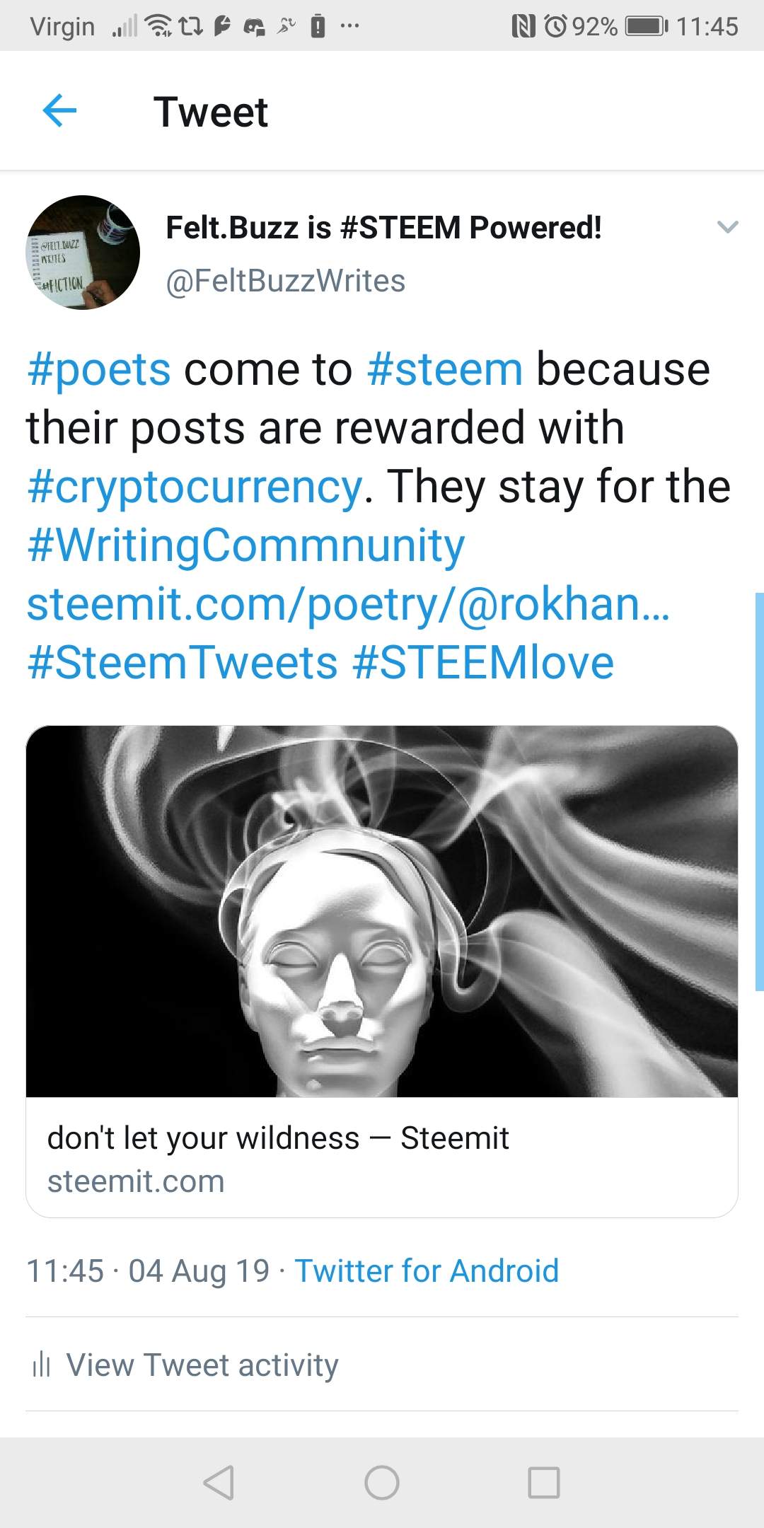Tap the Twitter for Android source link
764x1528 pixels.
coord(427,1271)
